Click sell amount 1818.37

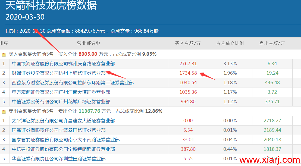pyautogui.click(x=272, y=149)
